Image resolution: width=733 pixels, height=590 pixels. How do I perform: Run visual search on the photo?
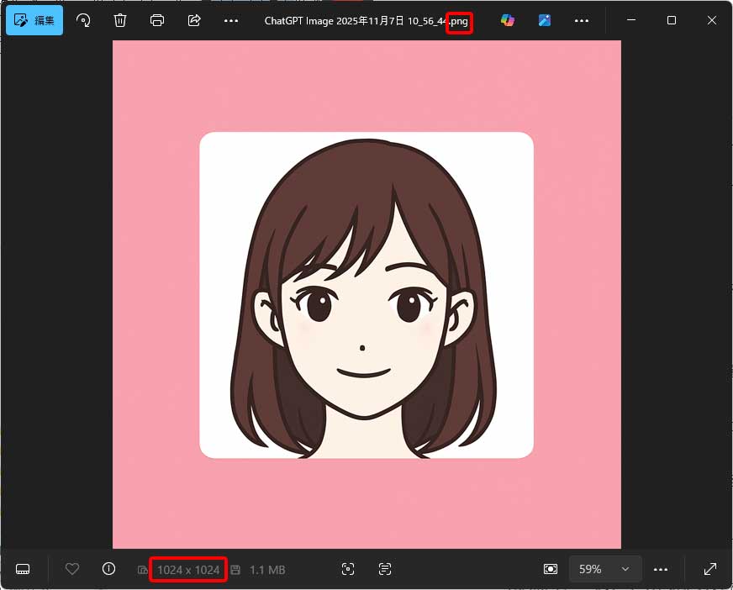(348, 569)
